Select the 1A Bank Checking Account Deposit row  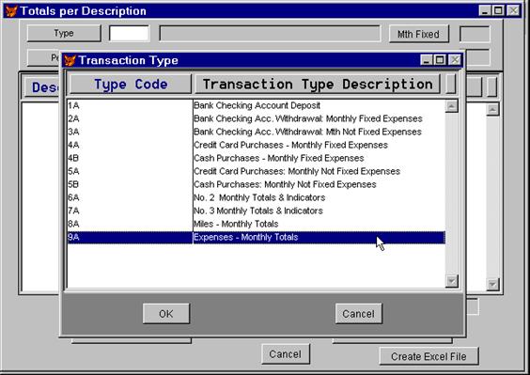pyautogui.click(x=257, y=105)
